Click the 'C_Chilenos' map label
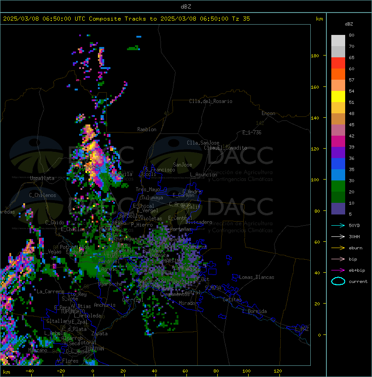The width and height of the screenshot is (372, 377). tap(42, 195)
